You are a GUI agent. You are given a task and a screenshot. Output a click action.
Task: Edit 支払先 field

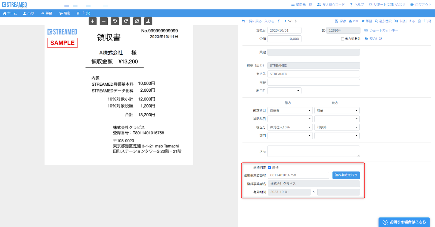pos(314,74)
